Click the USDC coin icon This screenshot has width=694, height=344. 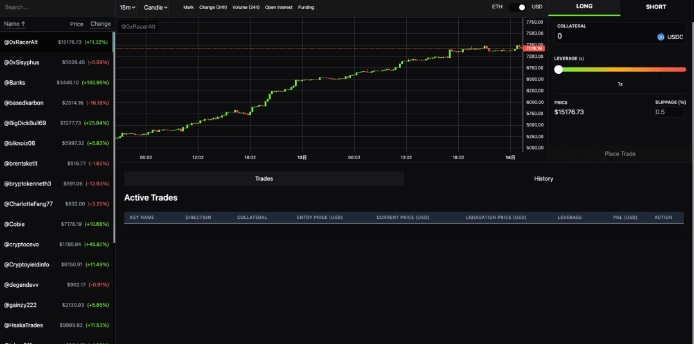pos(660,37)
